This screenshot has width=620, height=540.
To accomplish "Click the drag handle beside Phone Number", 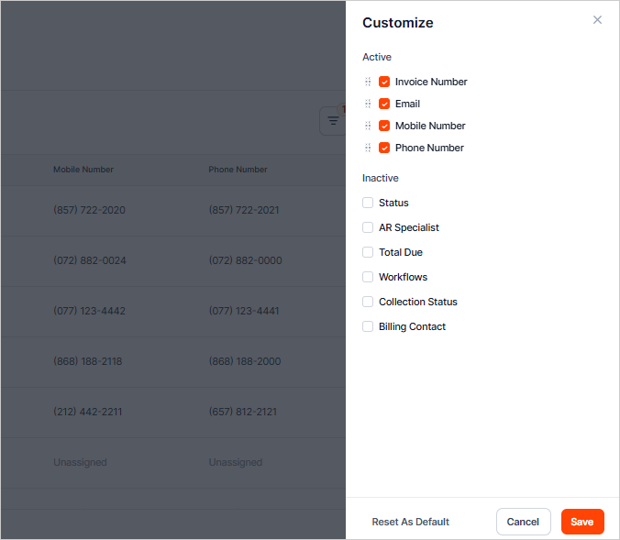I will (x=368, y=148).
